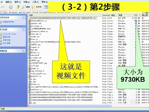Image resolution: width=149 pixels, height=112 pixels.
Task: Select the .flv video file icon
Action: coord(29,18)
